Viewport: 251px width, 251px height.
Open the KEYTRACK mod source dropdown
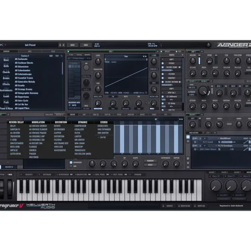(x=47, y=175)
